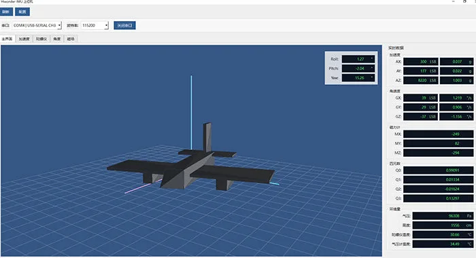Viewport: 476px width, 258px height.
Task: Select the Pitch value field showing -2.04
Action: [x=358, y=69]
